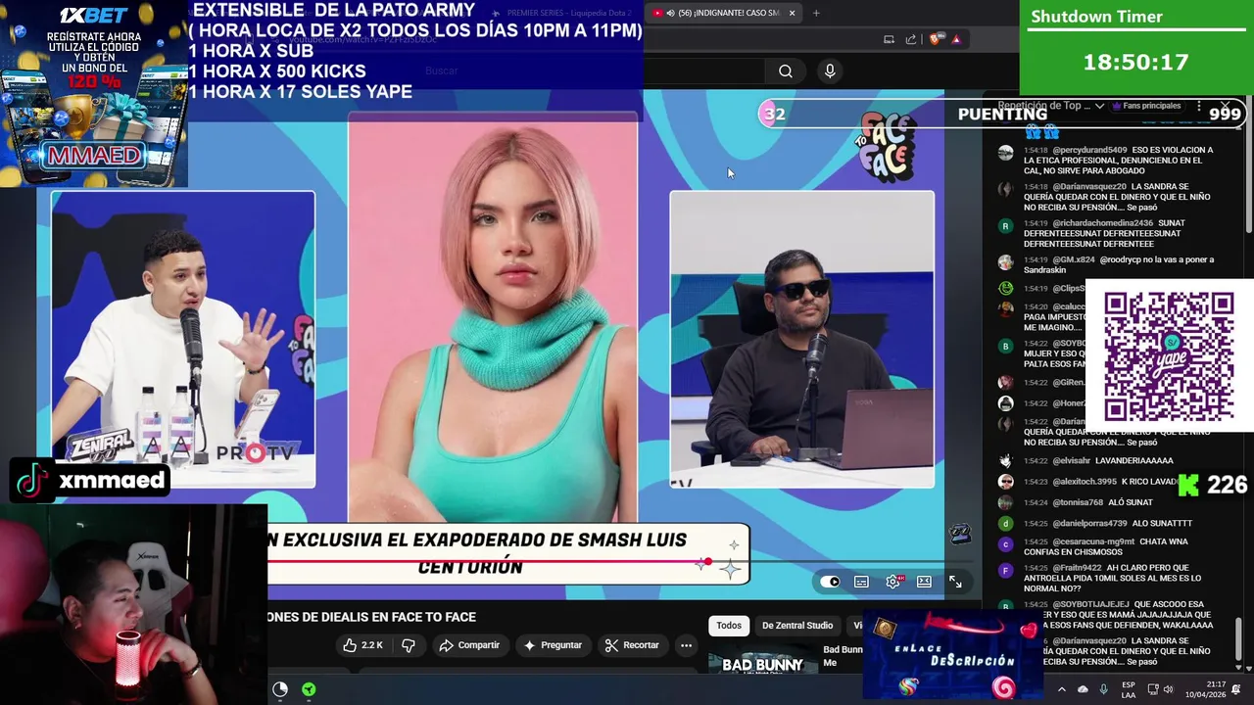The width and height of the screenshot is (1254, 705).
Task: Start voice search with the microphone icon
Action: 830,70
